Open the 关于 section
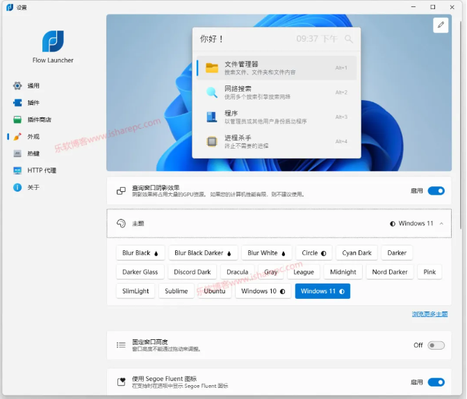The width and height of the screenshot is (467, 399). [33, 188]
